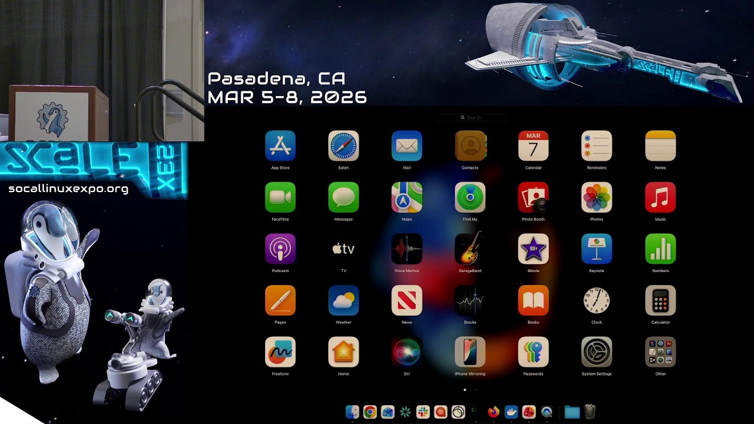Open the Calendar app
This screenshot has height=424, width=754.
coord(533,146)
